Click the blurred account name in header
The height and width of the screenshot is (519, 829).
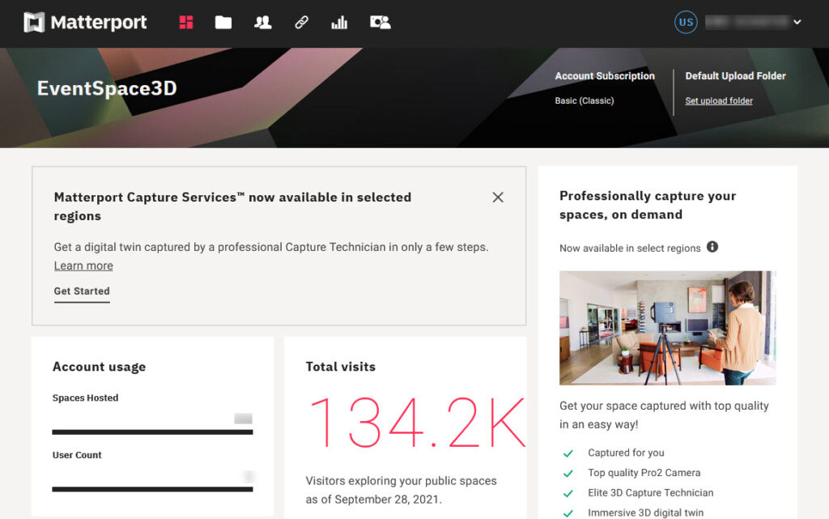click(746, 22)
